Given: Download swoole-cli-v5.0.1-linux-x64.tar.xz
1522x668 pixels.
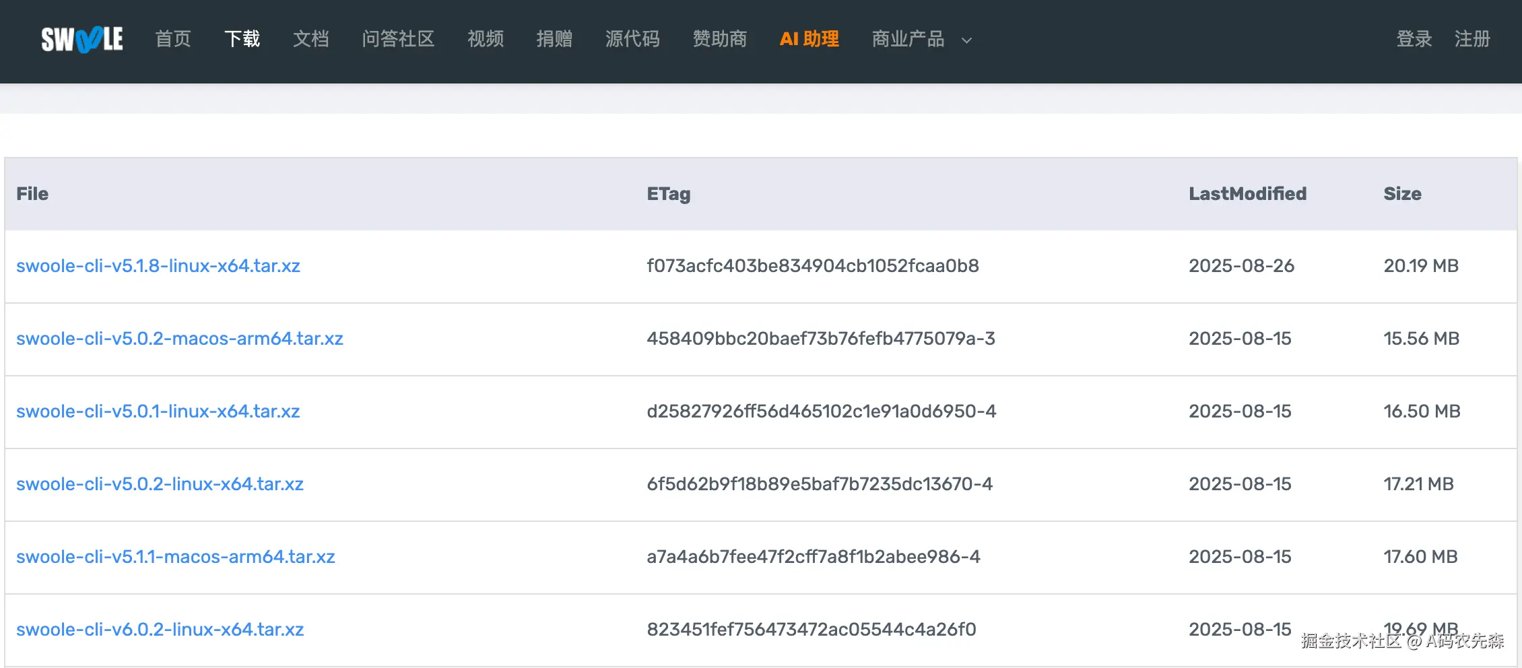Looking at the screenshot, I should tap(158, 411).
